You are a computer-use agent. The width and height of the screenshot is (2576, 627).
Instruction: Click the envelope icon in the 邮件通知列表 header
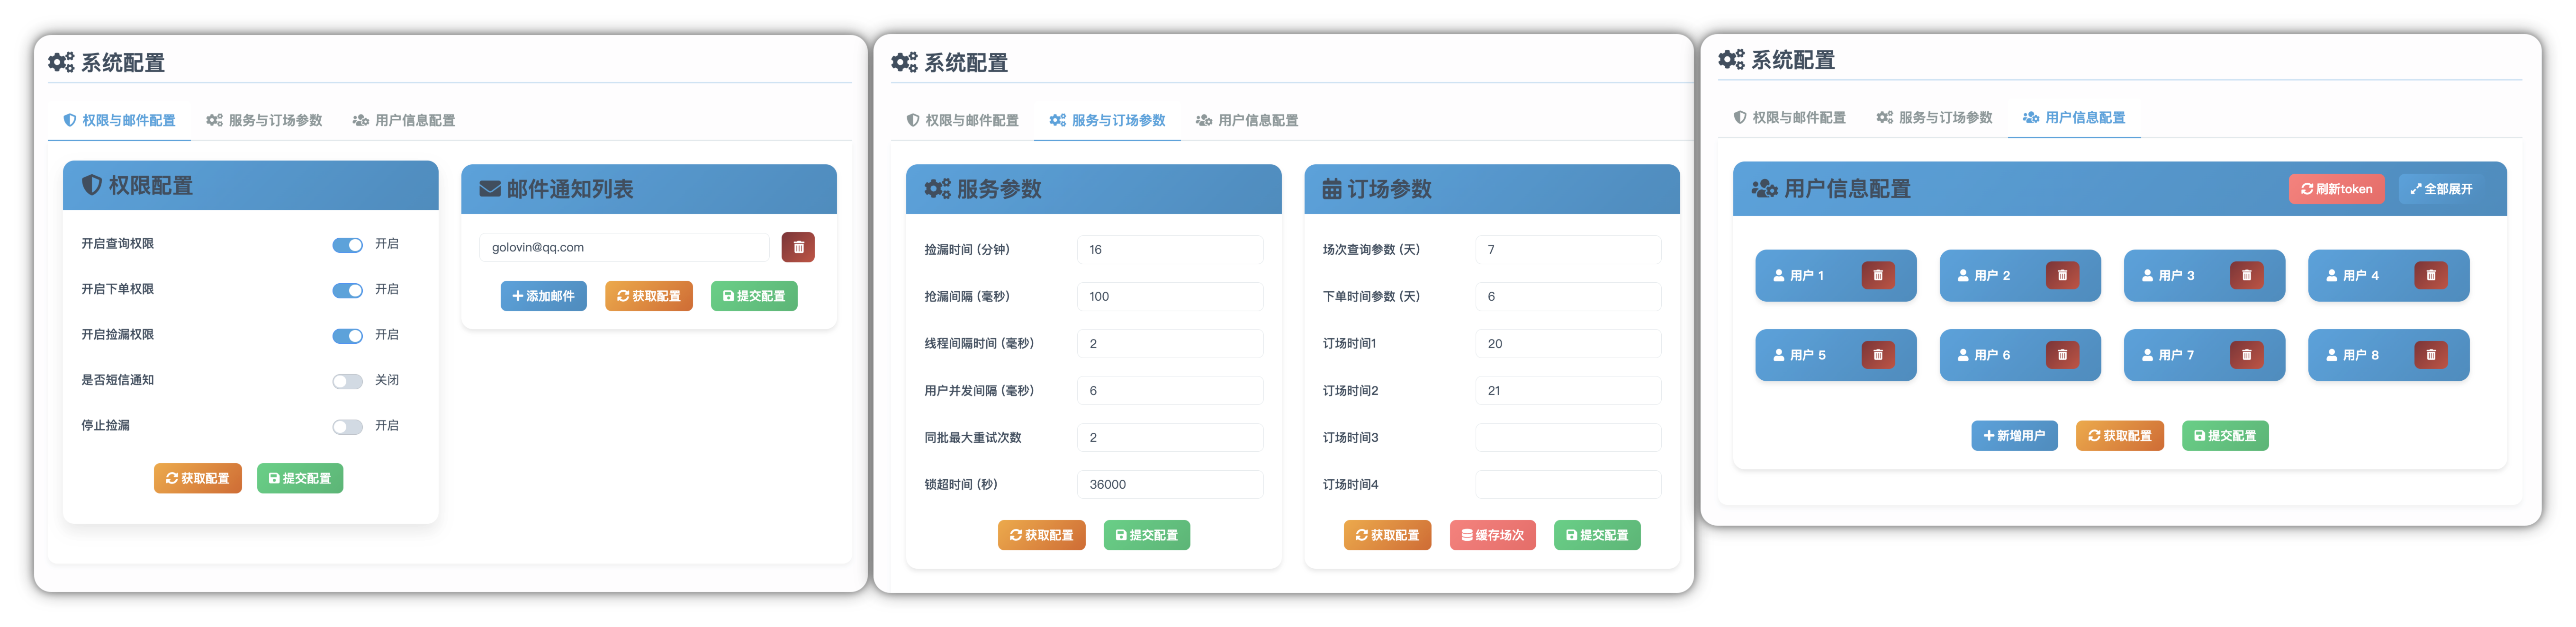490,189
